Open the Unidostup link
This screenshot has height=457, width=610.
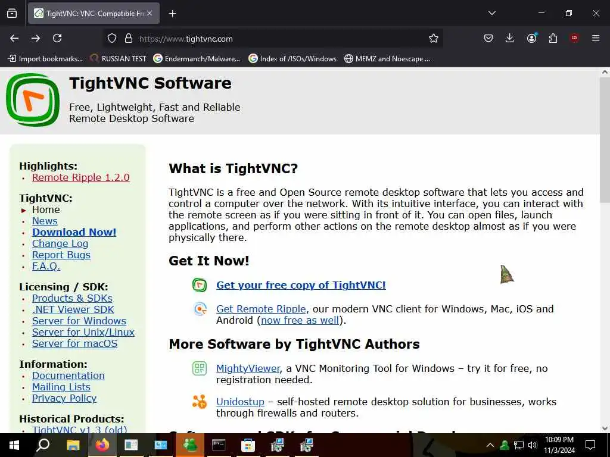click(240, 402)
